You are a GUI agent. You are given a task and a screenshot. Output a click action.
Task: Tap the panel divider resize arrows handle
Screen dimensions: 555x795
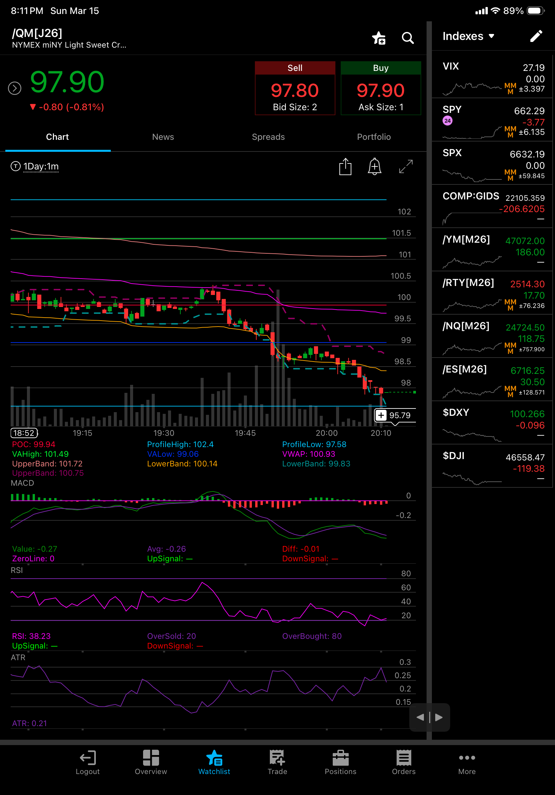point(430,717)
